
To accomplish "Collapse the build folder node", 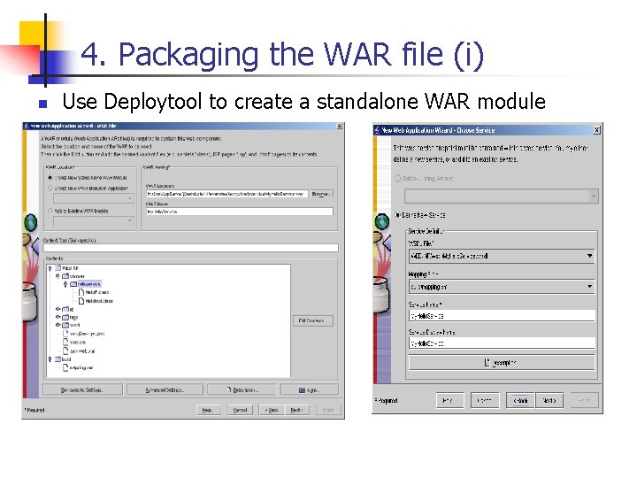I will click(x=50, y=359).
